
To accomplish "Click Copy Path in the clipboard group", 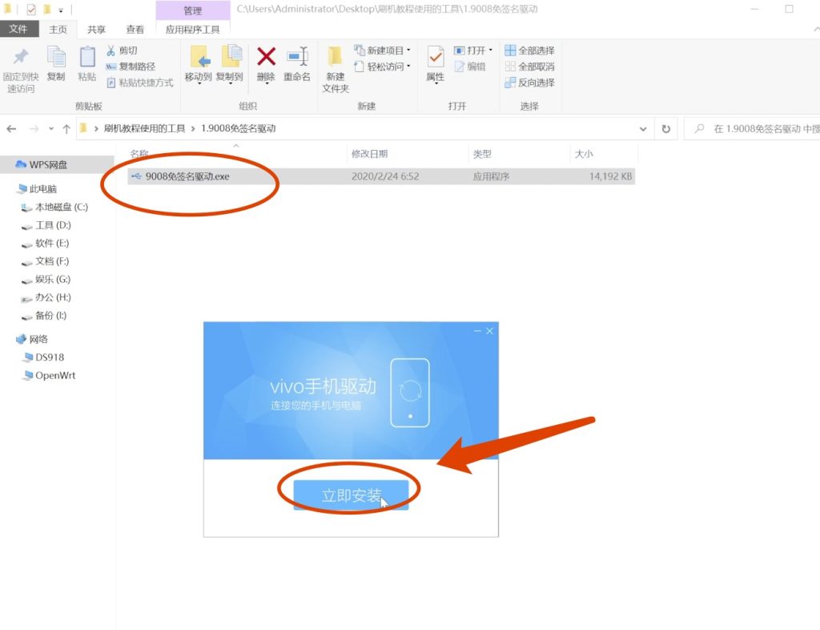I will (131, 67).
